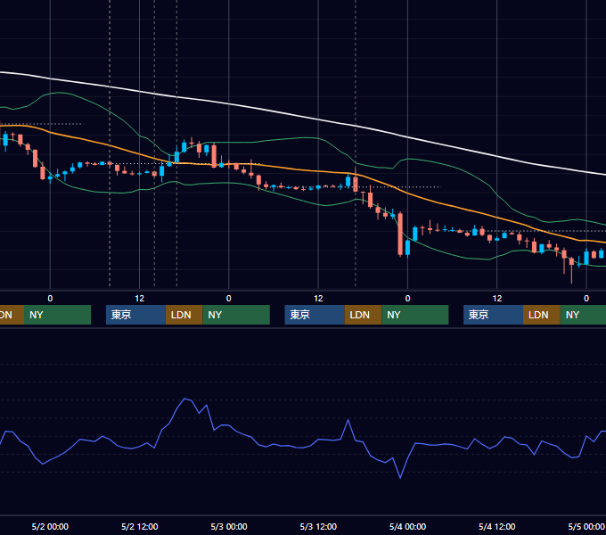Click the 5/3 00:00 date label
Image resolution: width=606 pixels, height=535 pixels.
229,526
